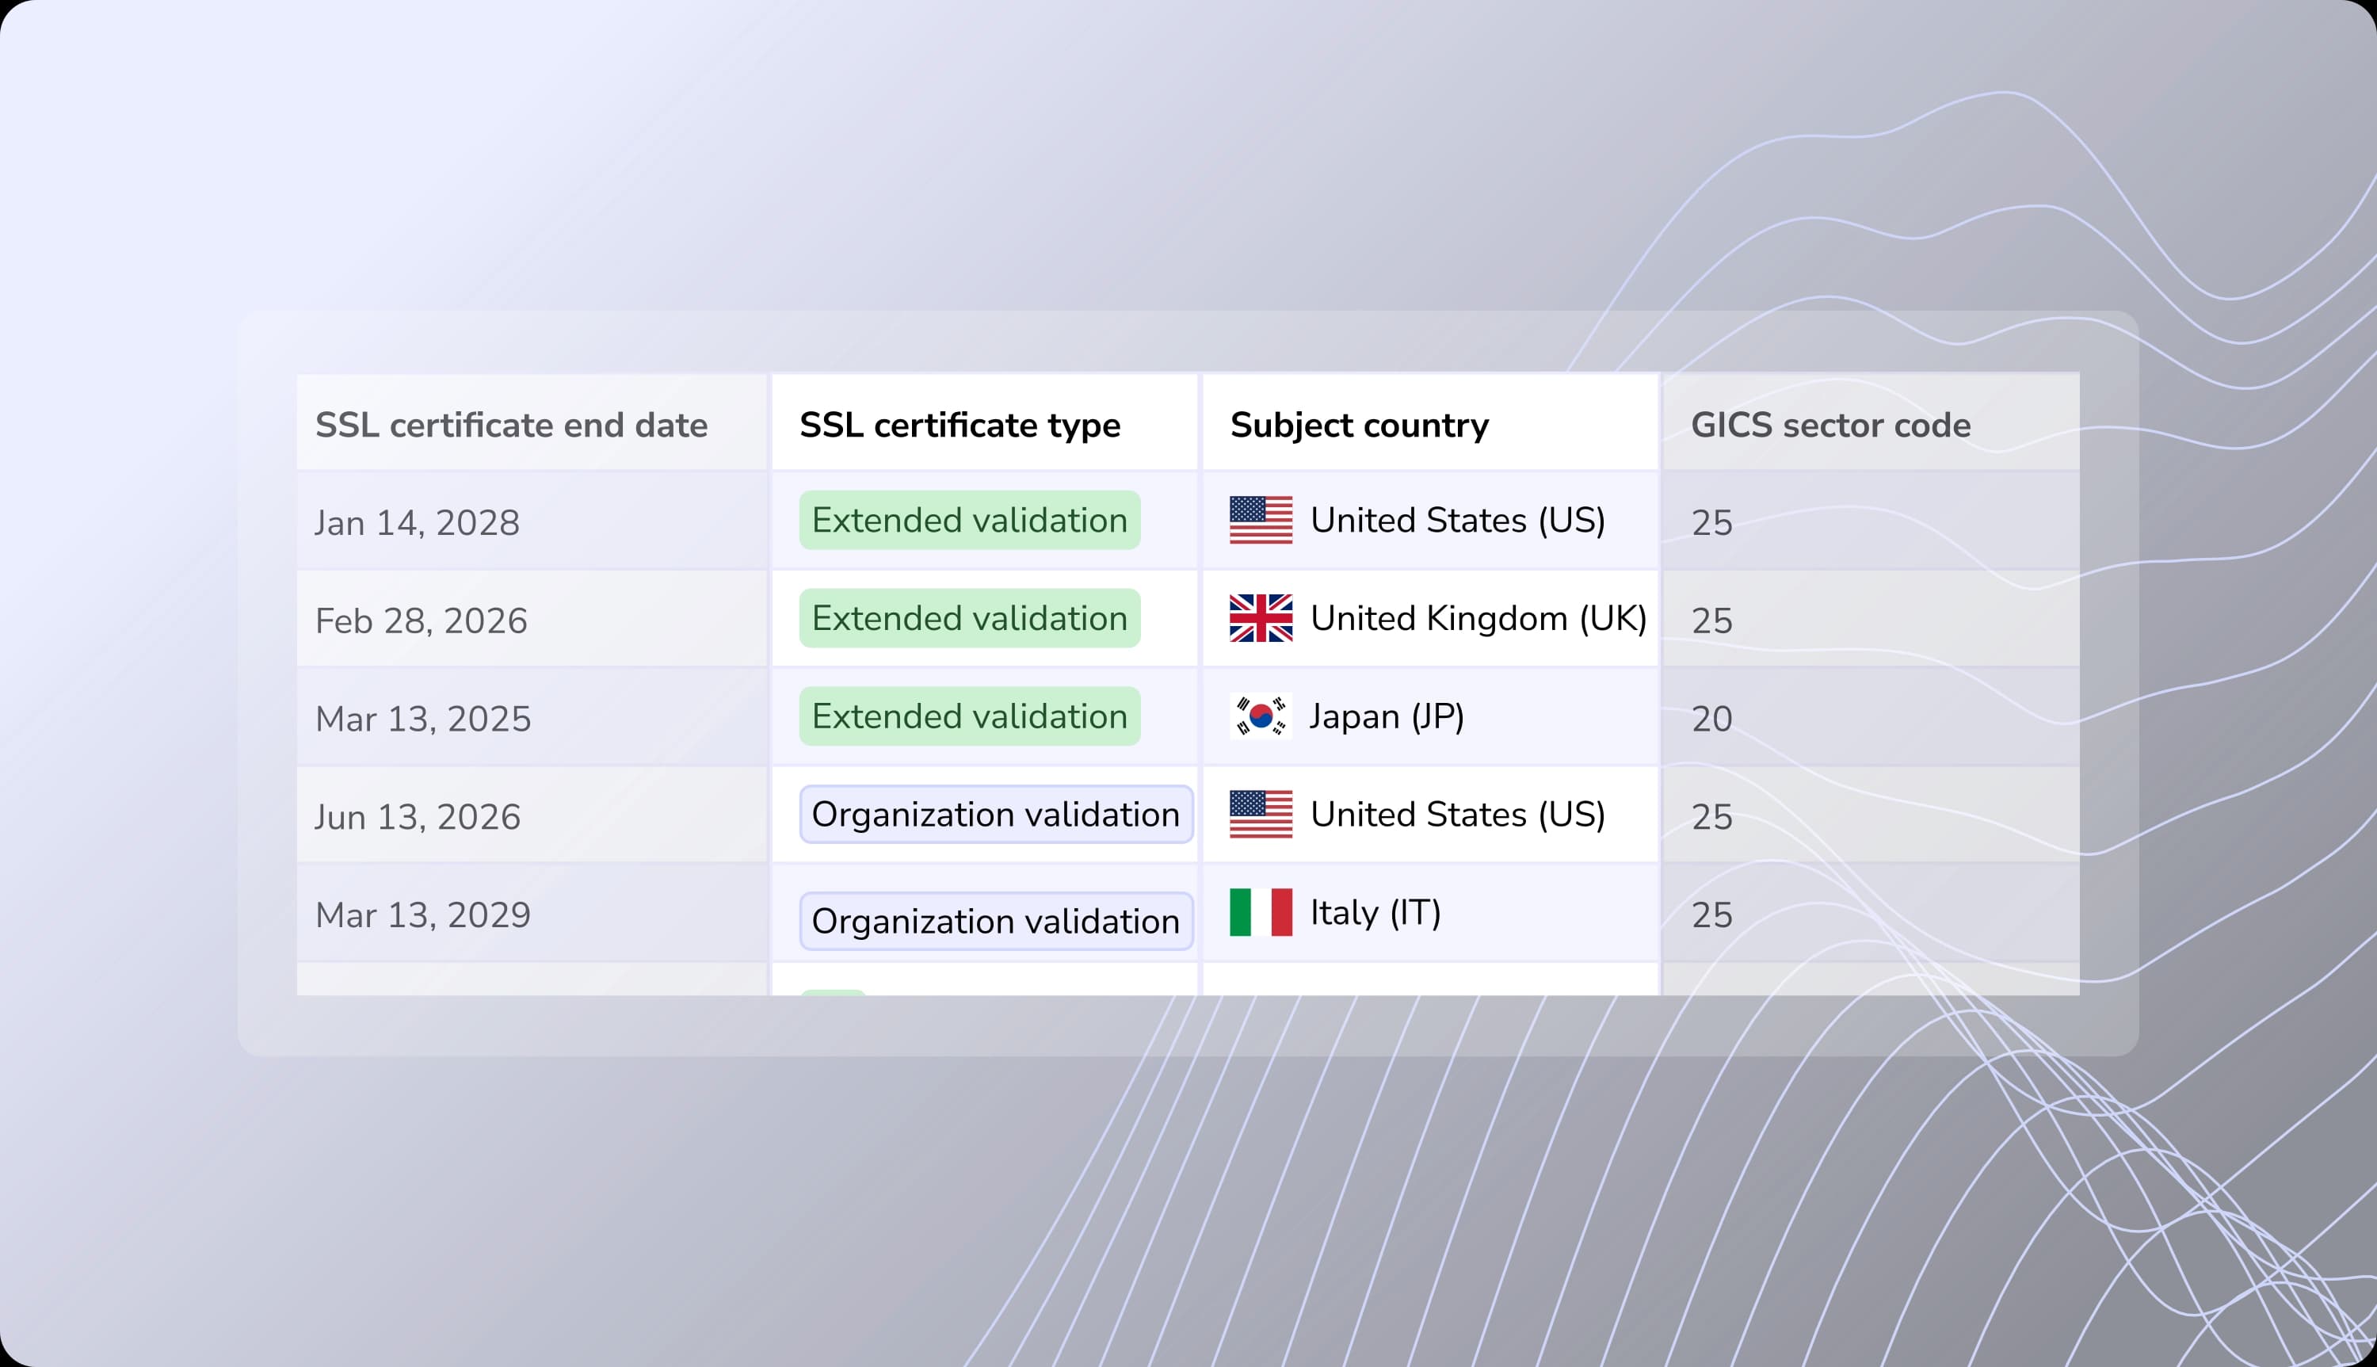Open the SSL certificate type column header
This screenshot has width=2377, height=1367.
tap(959, 425)
